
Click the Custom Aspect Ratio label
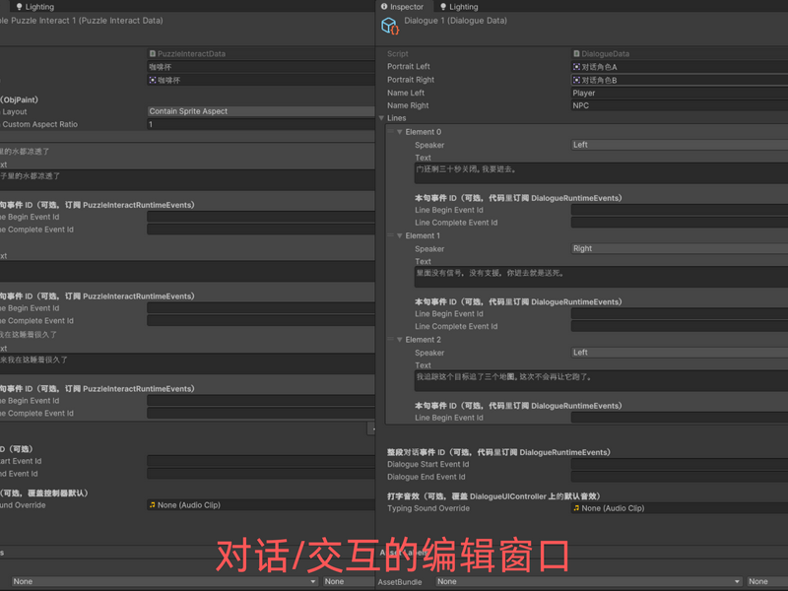[x=40, y=124]
